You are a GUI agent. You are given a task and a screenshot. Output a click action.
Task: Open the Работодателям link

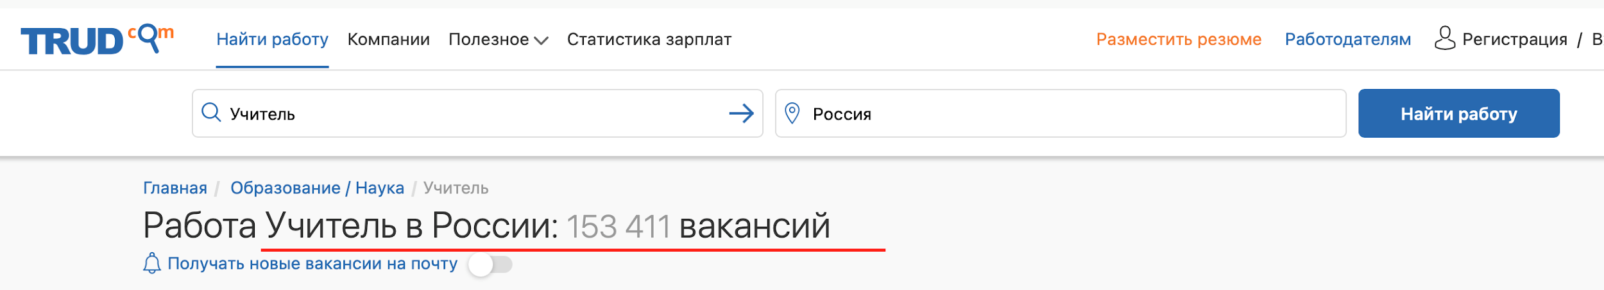pyautogui.click(x=1347, y=40)
